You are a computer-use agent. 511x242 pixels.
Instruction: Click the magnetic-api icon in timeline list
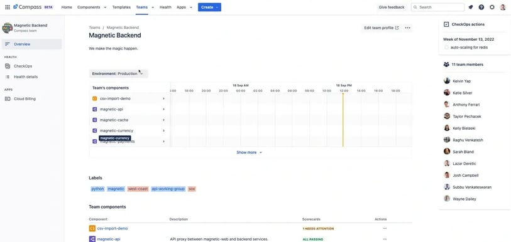[94, 109]
